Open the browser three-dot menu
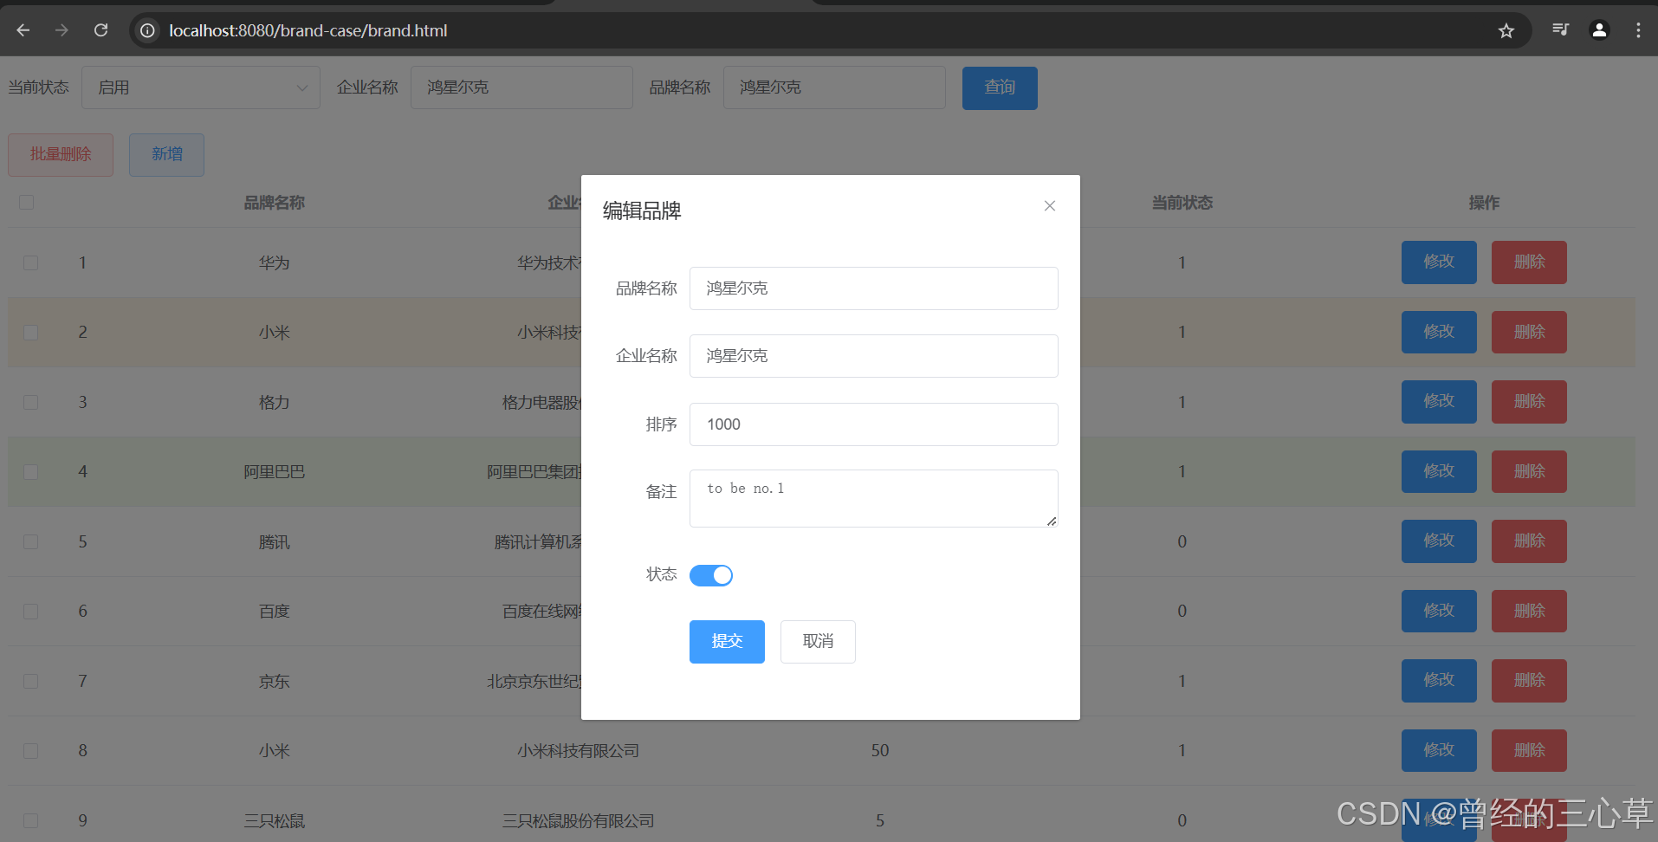The width and height of the screenshot is (1658, 842). click(1638, 30)
